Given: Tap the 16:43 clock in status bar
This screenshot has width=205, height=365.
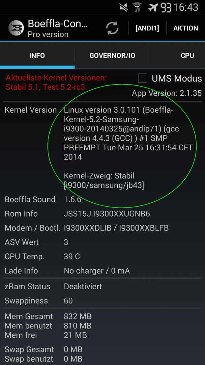Looking at the screenshot, I should 186,7.
